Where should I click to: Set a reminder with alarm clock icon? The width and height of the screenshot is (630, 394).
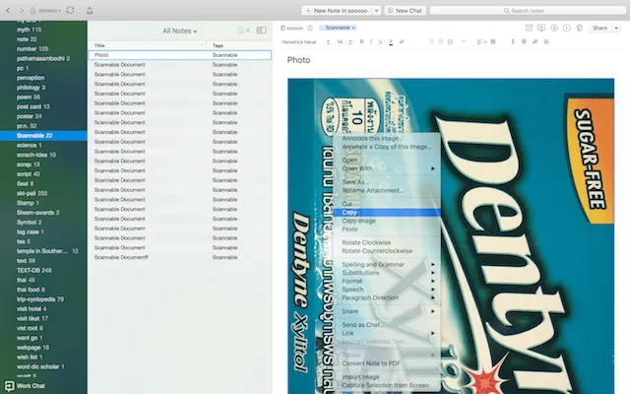pos(529,28)
